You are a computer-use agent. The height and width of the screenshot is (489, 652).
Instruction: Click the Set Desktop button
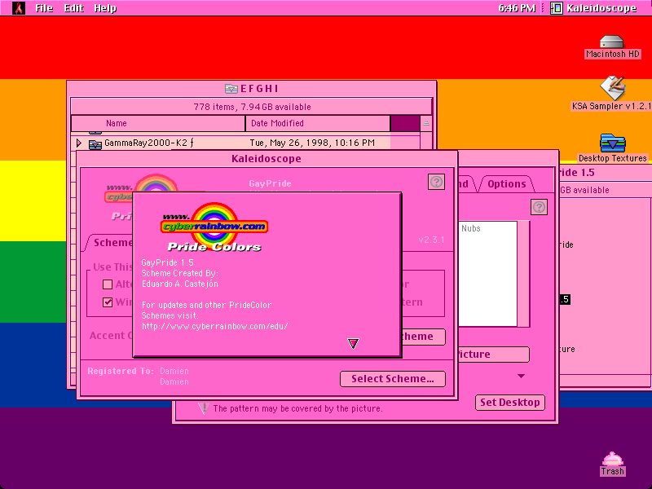(x=510, y=403)
